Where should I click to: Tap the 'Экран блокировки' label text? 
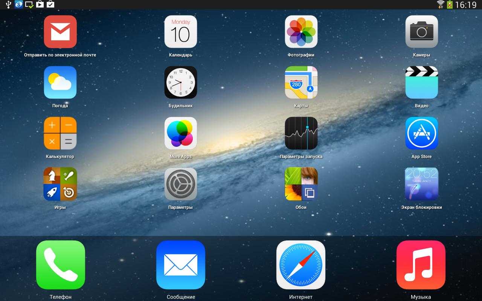click(x=422, y=207)
